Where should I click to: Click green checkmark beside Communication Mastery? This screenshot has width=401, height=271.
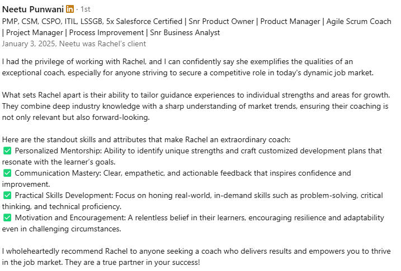[x=7, y=173]
